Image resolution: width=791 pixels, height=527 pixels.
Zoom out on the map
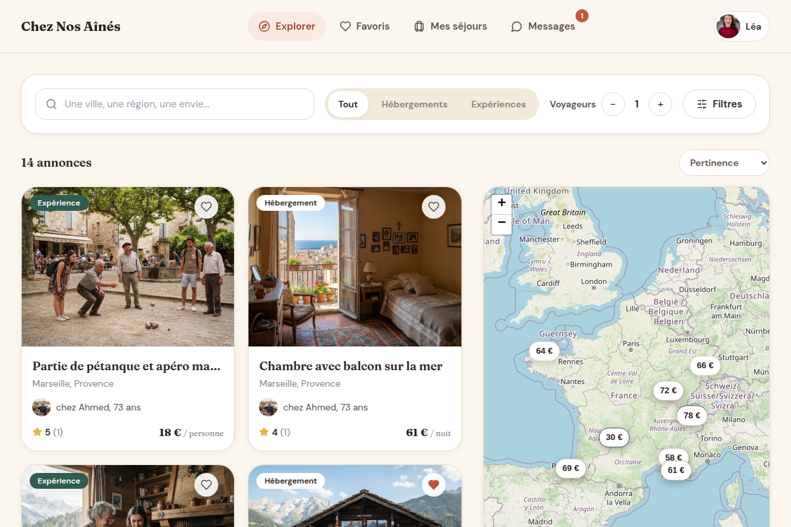502,224
